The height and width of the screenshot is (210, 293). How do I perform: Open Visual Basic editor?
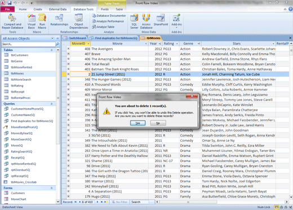point(32,21)
